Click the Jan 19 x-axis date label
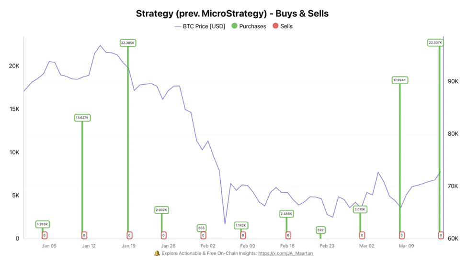The width and height of the screenshot is (467, 262). 128,246
